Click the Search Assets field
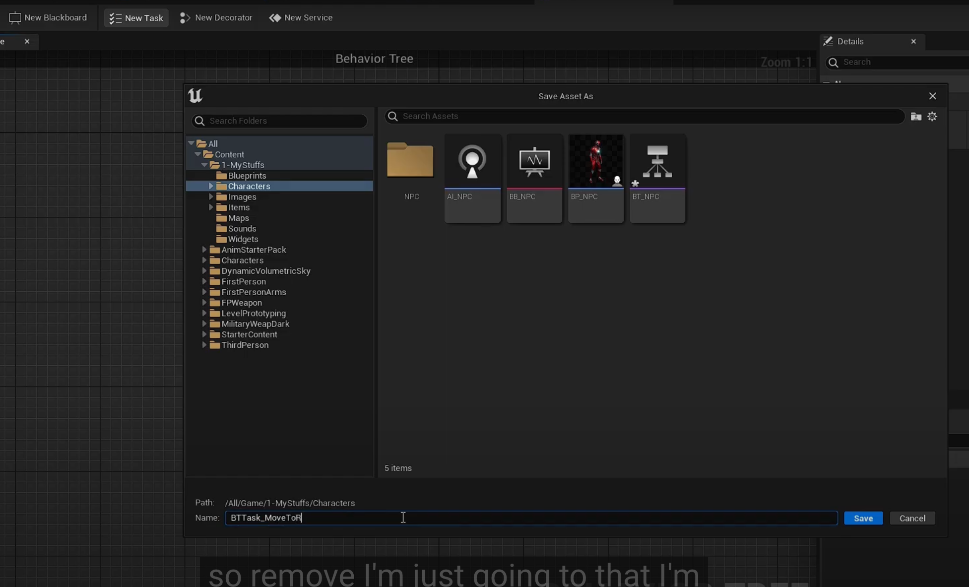 [x=546, y=116]
